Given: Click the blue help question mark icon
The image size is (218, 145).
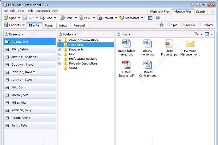Looking at the screenshot, I should pyautogui.click(x=158, y=18).
